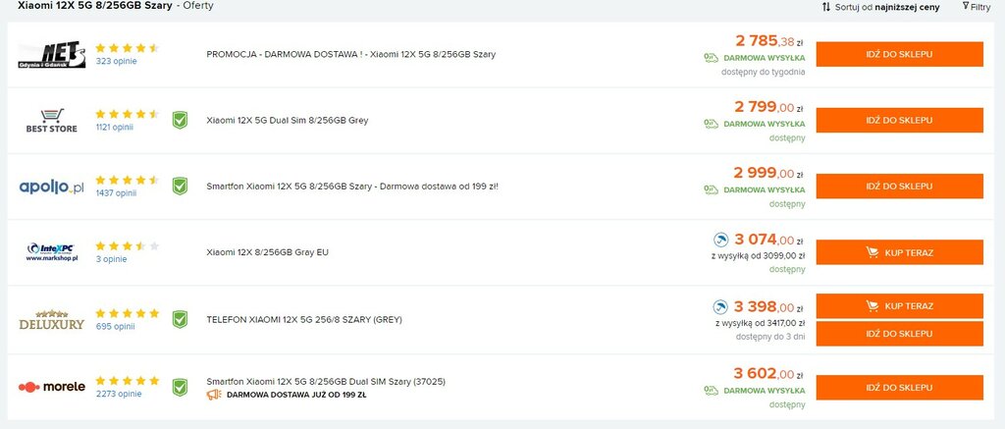Click the Best Store shop logo
The height and width of the screenshot is (429, 1005).
click(51, 121)
